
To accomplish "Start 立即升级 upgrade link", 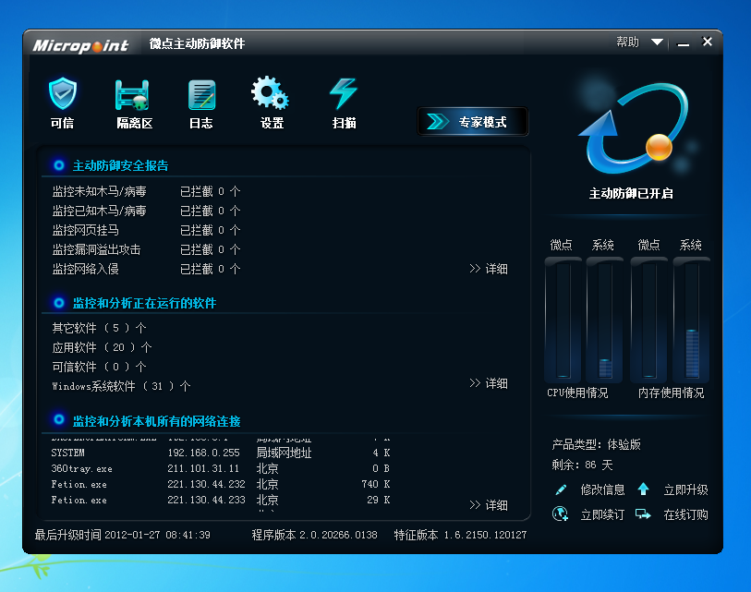I will point(685,489).
